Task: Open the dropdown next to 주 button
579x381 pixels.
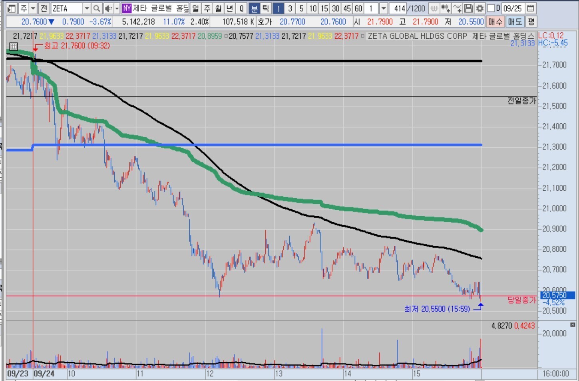Action: click(x=33, y=8)
